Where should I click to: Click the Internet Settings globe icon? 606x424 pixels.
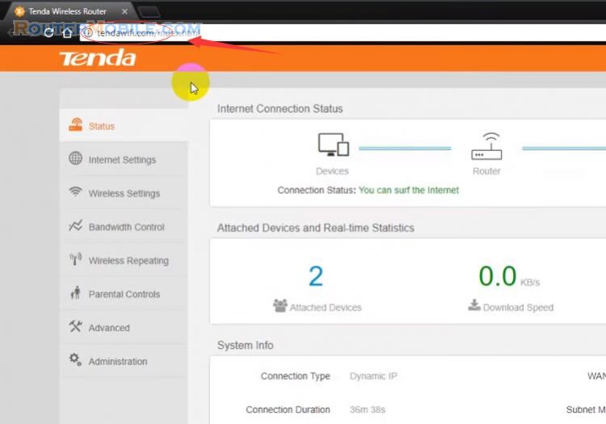75,158
